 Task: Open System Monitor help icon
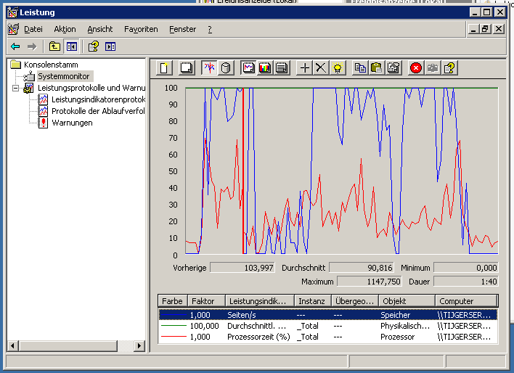[449, 68]
